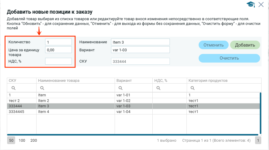Focus the Количество input field
The width and height of the screenshot is (269, 150).
pyautogui.click(x=58, y=42)
